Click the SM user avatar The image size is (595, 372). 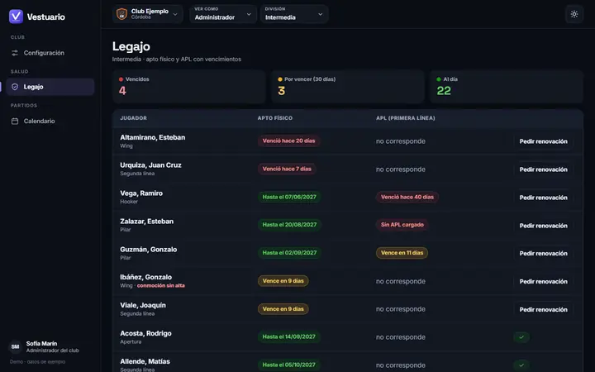(x=15, y=346)
